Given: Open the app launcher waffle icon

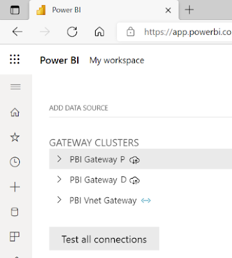Looking at the screenshot, I should tap(15, 59).
